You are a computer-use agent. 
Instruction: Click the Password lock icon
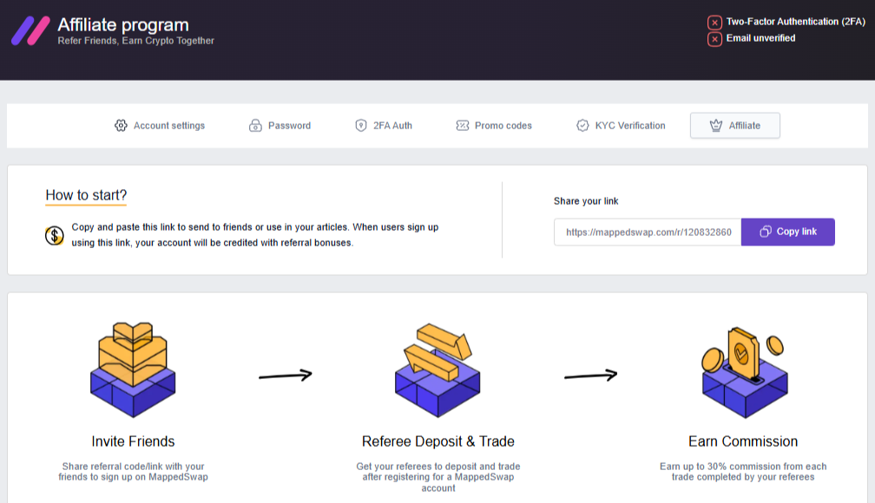[x=255, y=126]
